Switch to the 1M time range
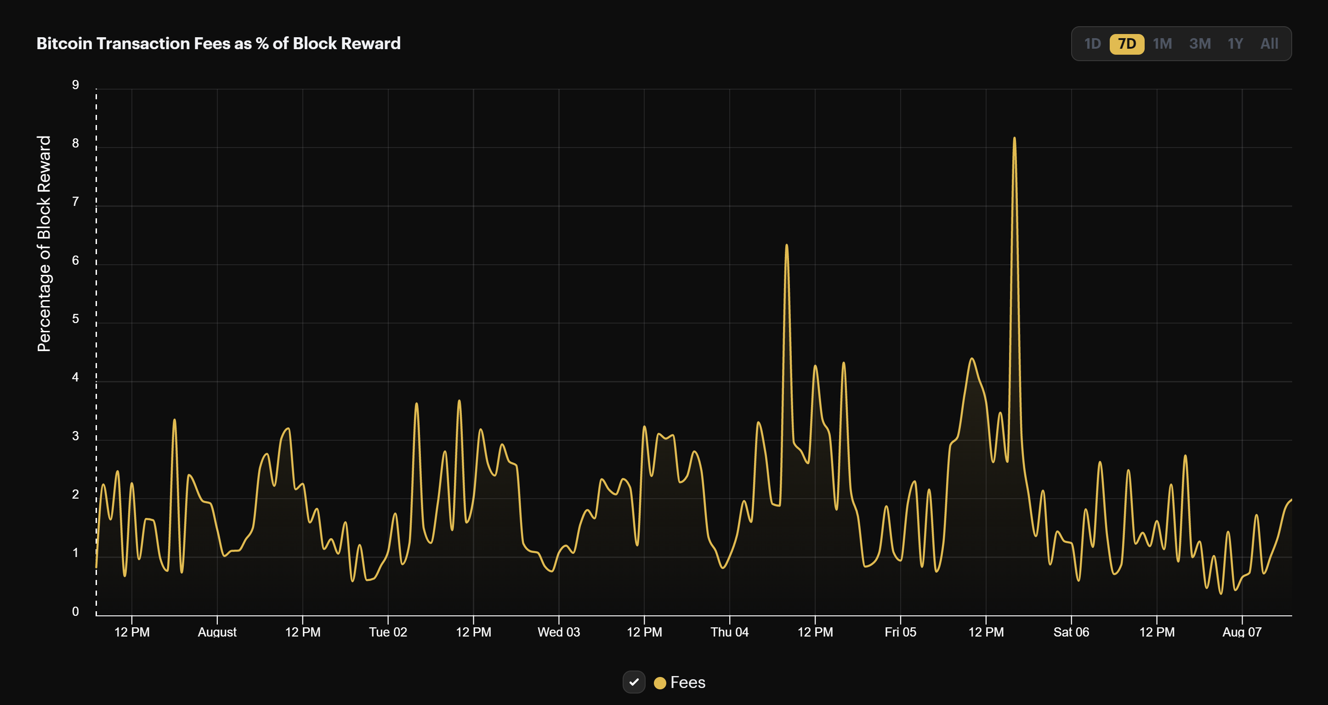The image size is (1328, 705). [1163, 44]
